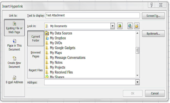Click the My Dropbox folder icon
The height and width of the screenshot is (103, 170).
tap(47, 38)
